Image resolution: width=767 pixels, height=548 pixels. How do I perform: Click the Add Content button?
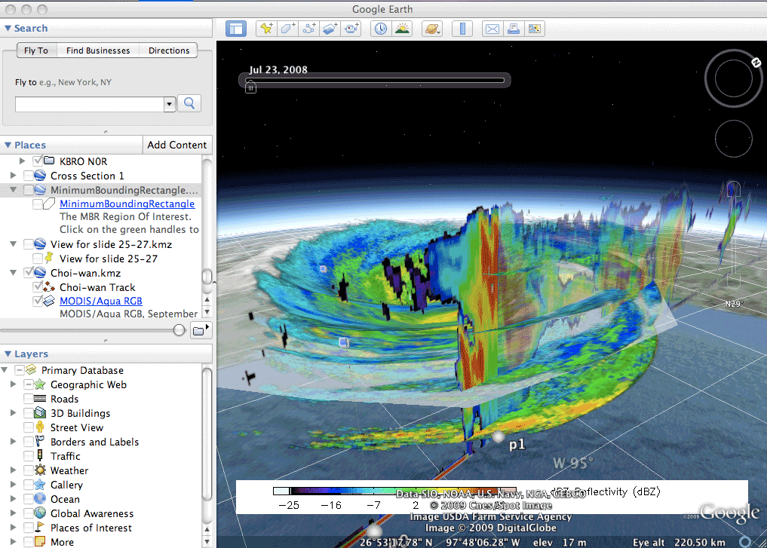point(177,145)
